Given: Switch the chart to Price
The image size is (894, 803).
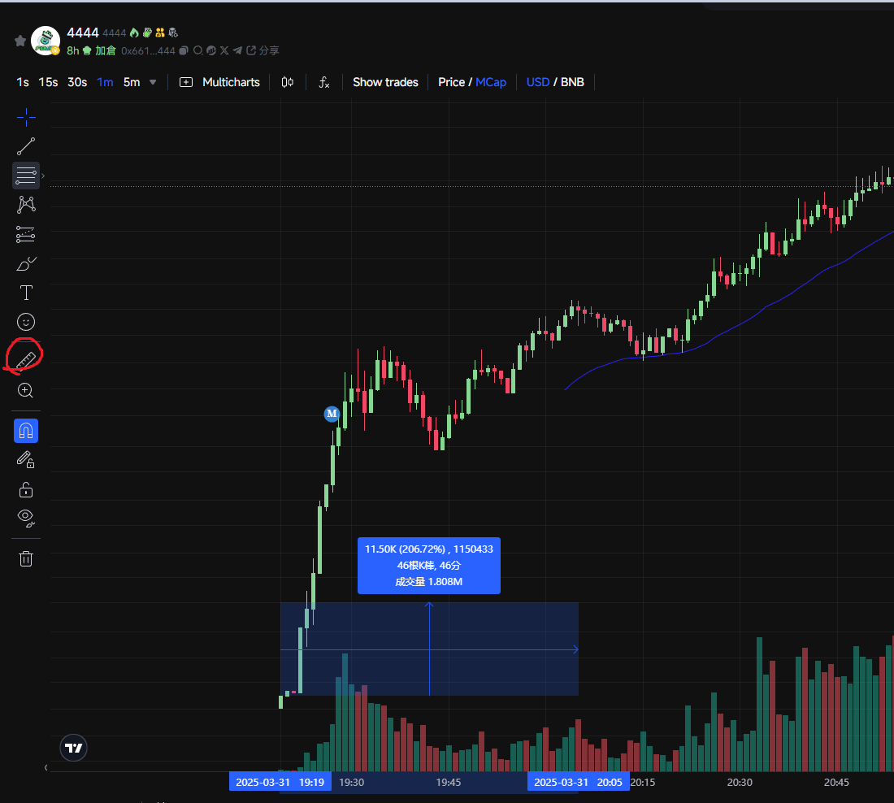Looking at the screenshot, I should pos(452,82).
